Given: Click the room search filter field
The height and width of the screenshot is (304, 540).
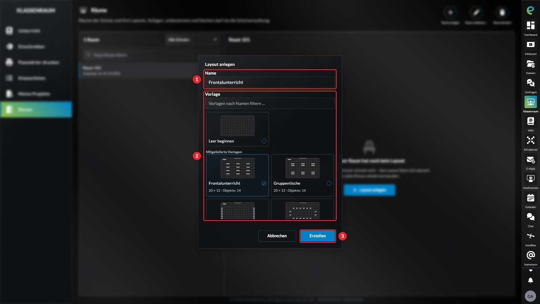Looking at the screenshot, I should (152, 55).
